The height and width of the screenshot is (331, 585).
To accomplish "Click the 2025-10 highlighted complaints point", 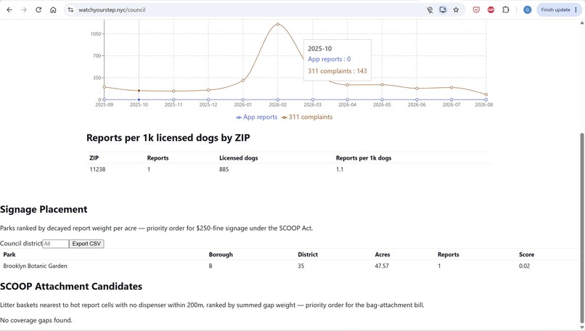I will click(x=139, y=91).
